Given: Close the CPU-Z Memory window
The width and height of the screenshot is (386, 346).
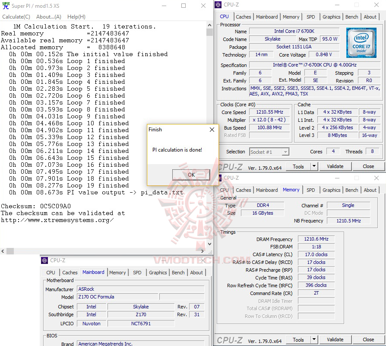Looking at the screenshot, I should point(377,178).
